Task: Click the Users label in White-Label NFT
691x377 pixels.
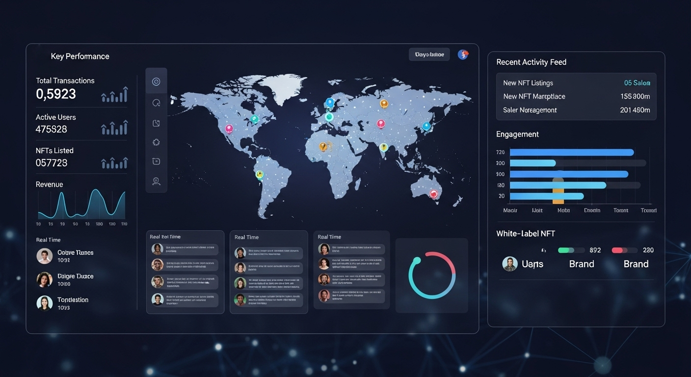Action: pos(532,264)
